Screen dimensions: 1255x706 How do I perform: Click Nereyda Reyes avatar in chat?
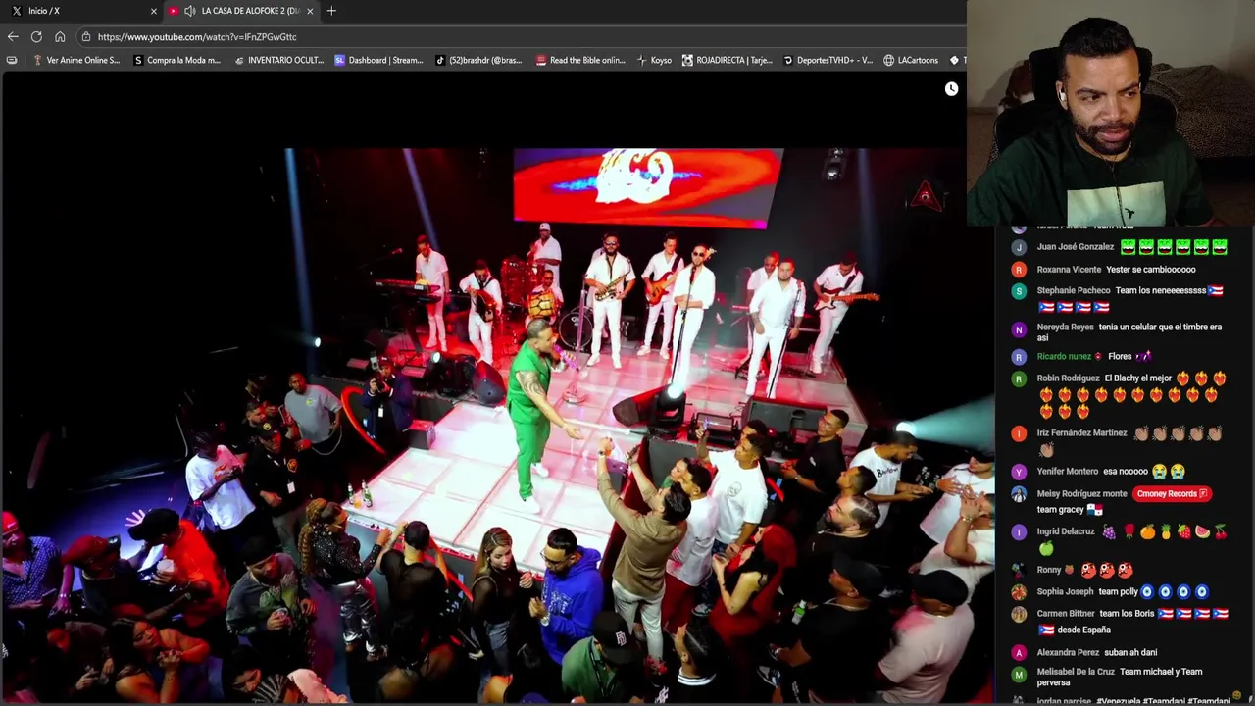tap(1019, 329)
